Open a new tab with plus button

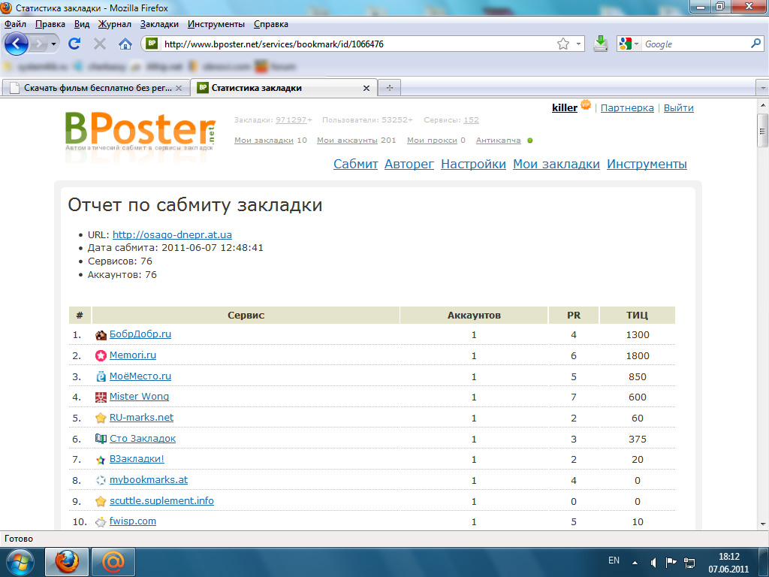click(x=390, y=88)
